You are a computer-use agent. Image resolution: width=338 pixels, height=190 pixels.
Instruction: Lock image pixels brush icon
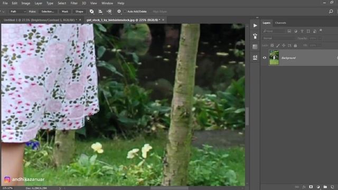[278, 45]
